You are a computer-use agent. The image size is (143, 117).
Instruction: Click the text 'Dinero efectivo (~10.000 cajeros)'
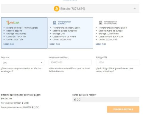coord(22,28)
